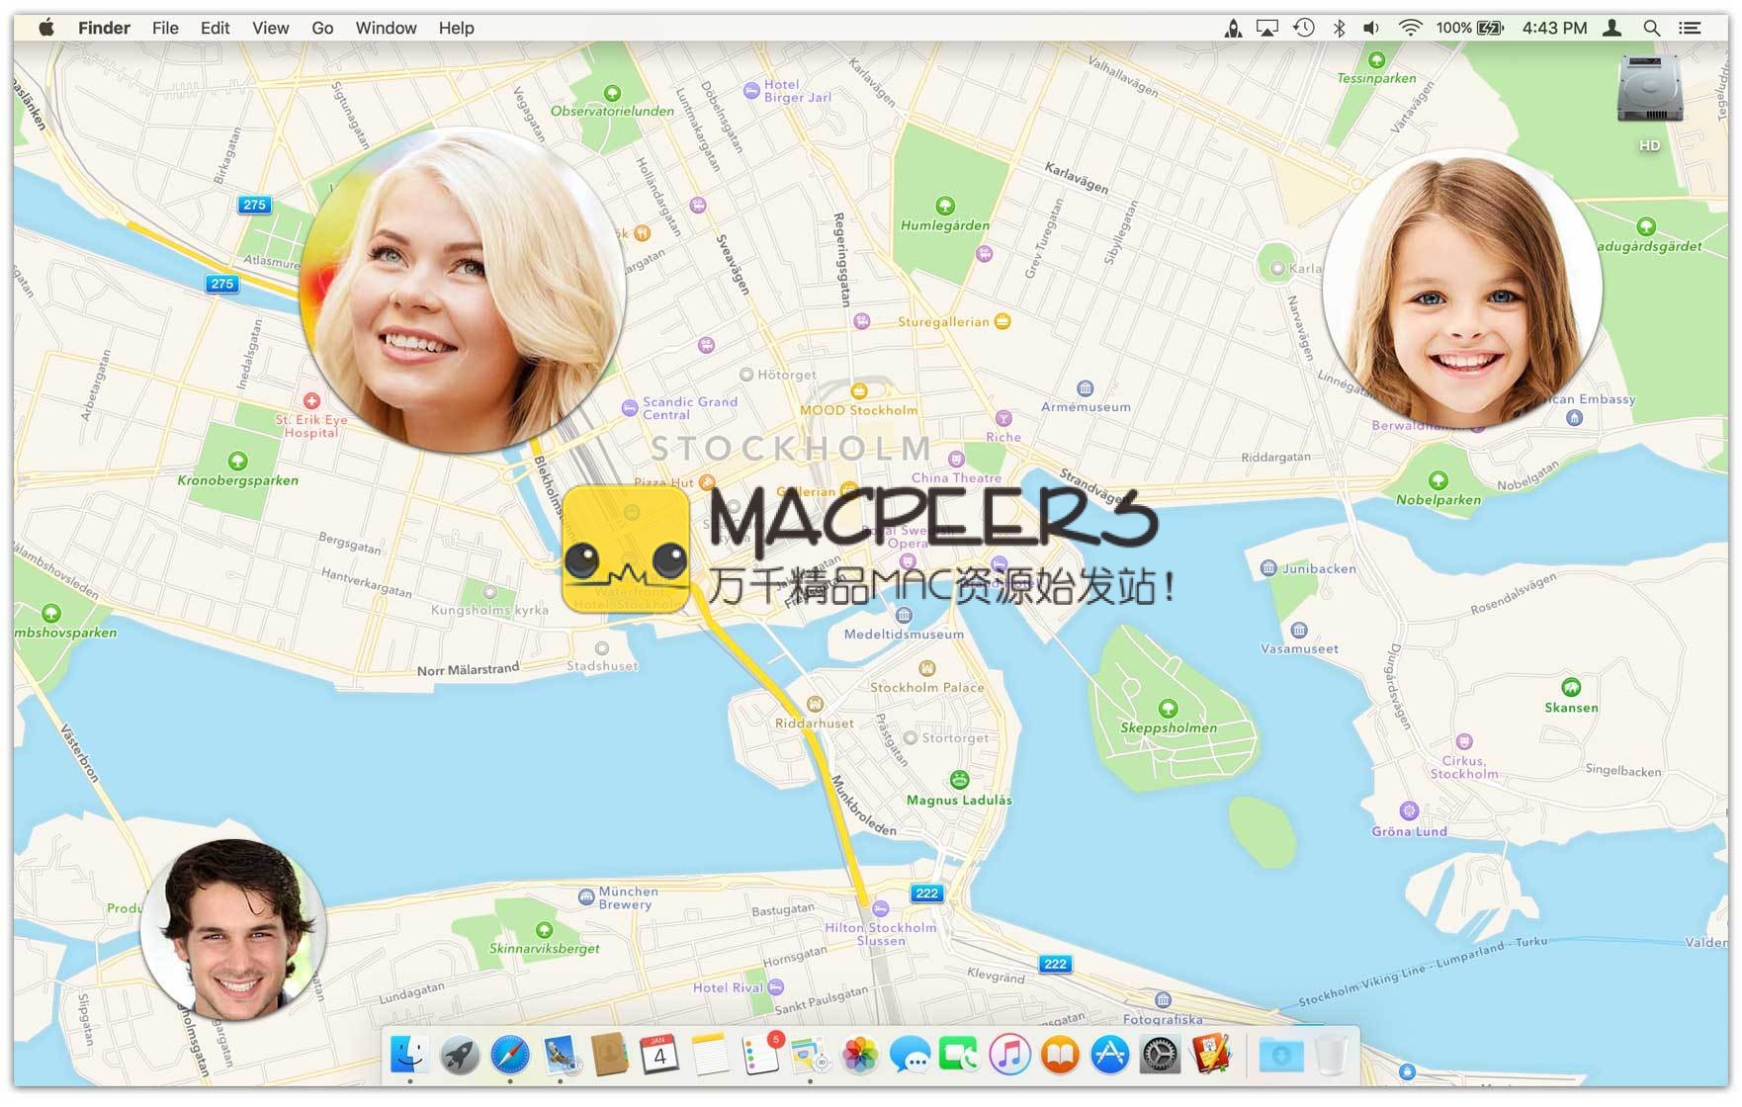Open Wi-Fi status in menu bar
Image resolution: width=1742 pixels, height=1107 pixels.
(x=1411, y=29)
